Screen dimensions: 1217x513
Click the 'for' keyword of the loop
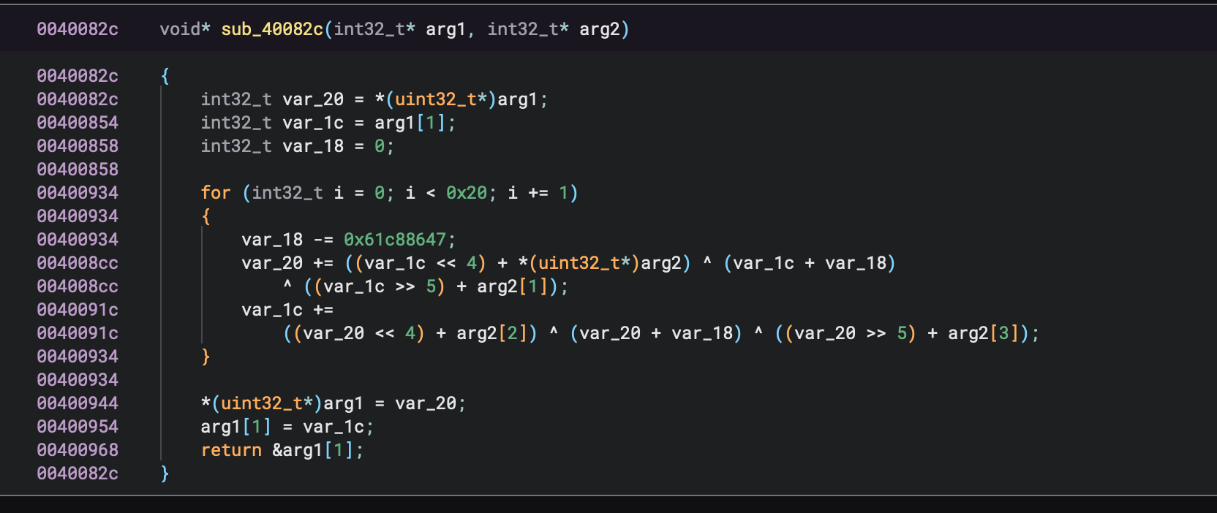coord(216,193)
